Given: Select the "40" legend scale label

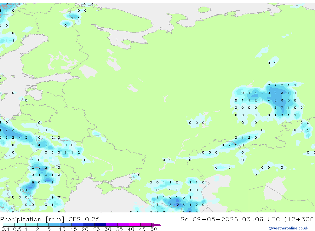Looking at the screenshot, I should coord(131,229).
